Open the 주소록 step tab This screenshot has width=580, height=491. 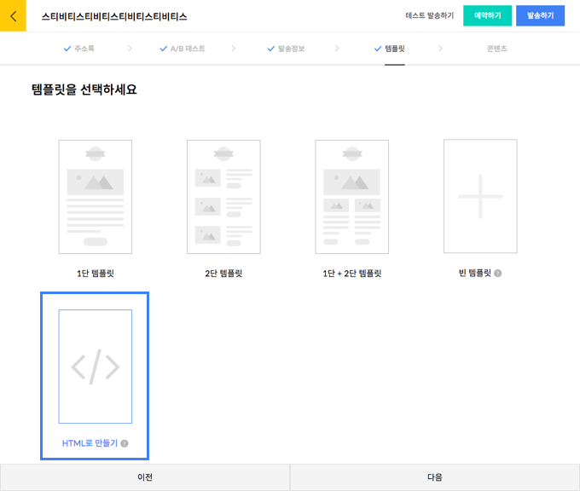(78, 49)
